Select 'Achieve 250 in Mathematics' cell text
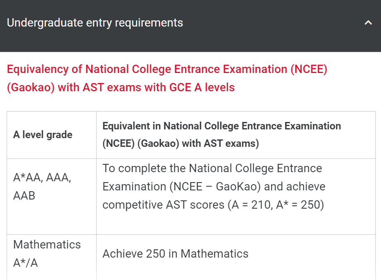 point(175,254)
